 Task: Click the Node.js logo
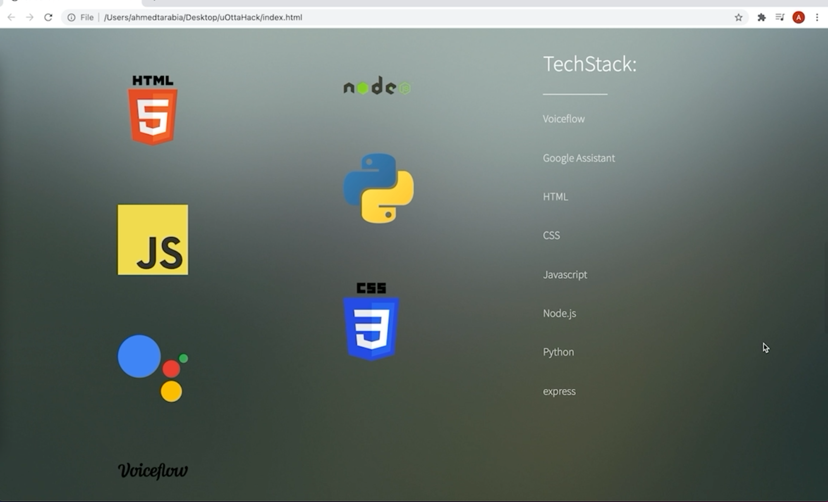tap(377, 86)
